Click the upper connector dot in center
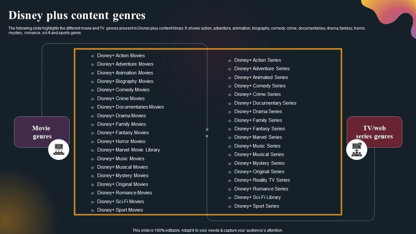Viewport: 416px width, 234px height. pyautogui.click(x=207, y=130)
